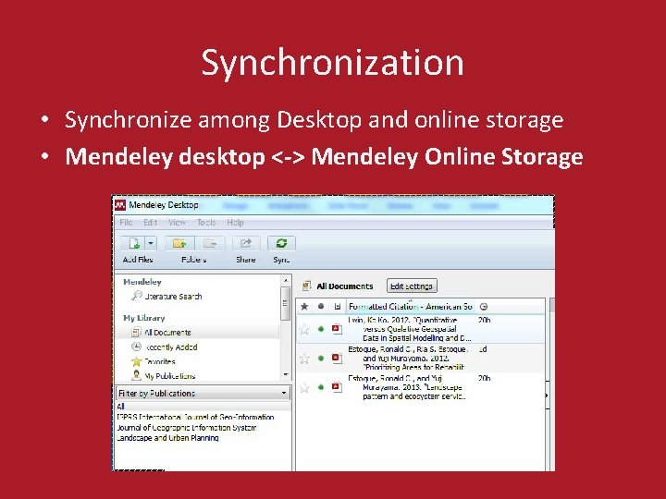The width and height of the screenshot is (666, 499).
Task: Open PDF icon for Lwin, Ko Ko entry
Action: click(337, 329)
